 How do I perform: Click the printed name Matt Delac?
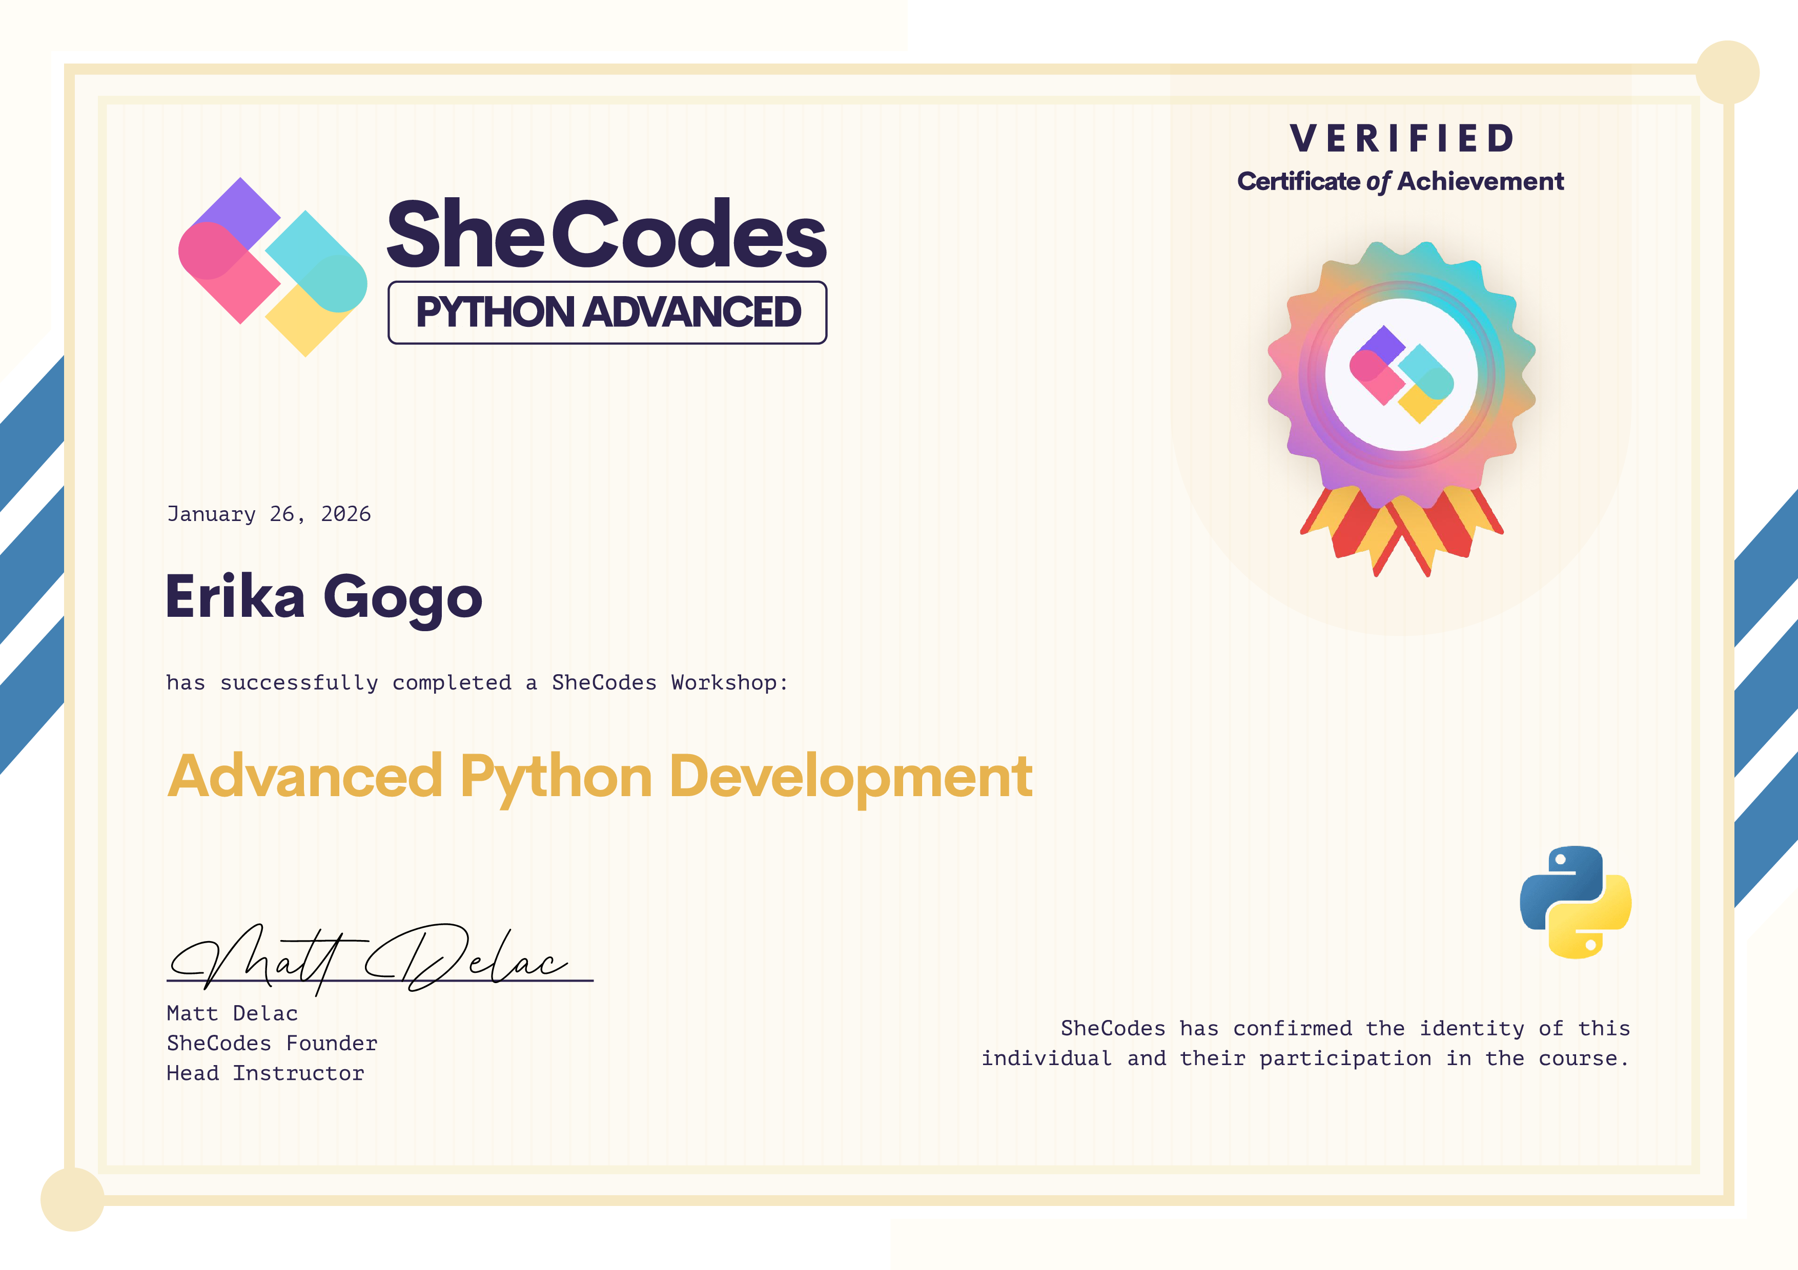pos(232,1013)
